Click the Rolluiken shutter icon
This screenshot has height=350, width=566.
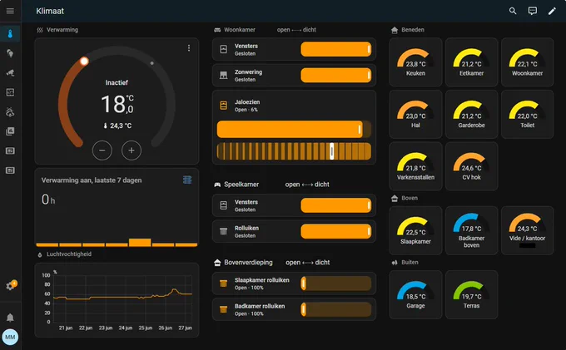(224, 231)
